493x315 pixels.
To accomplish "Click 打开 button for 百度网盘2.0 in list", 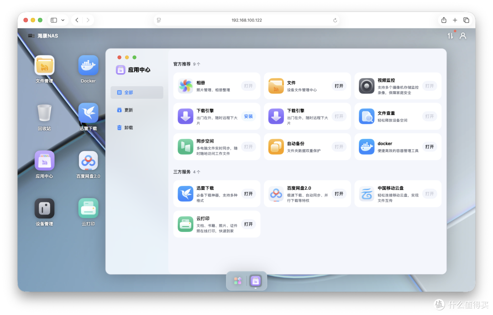I will coord(339,194).
